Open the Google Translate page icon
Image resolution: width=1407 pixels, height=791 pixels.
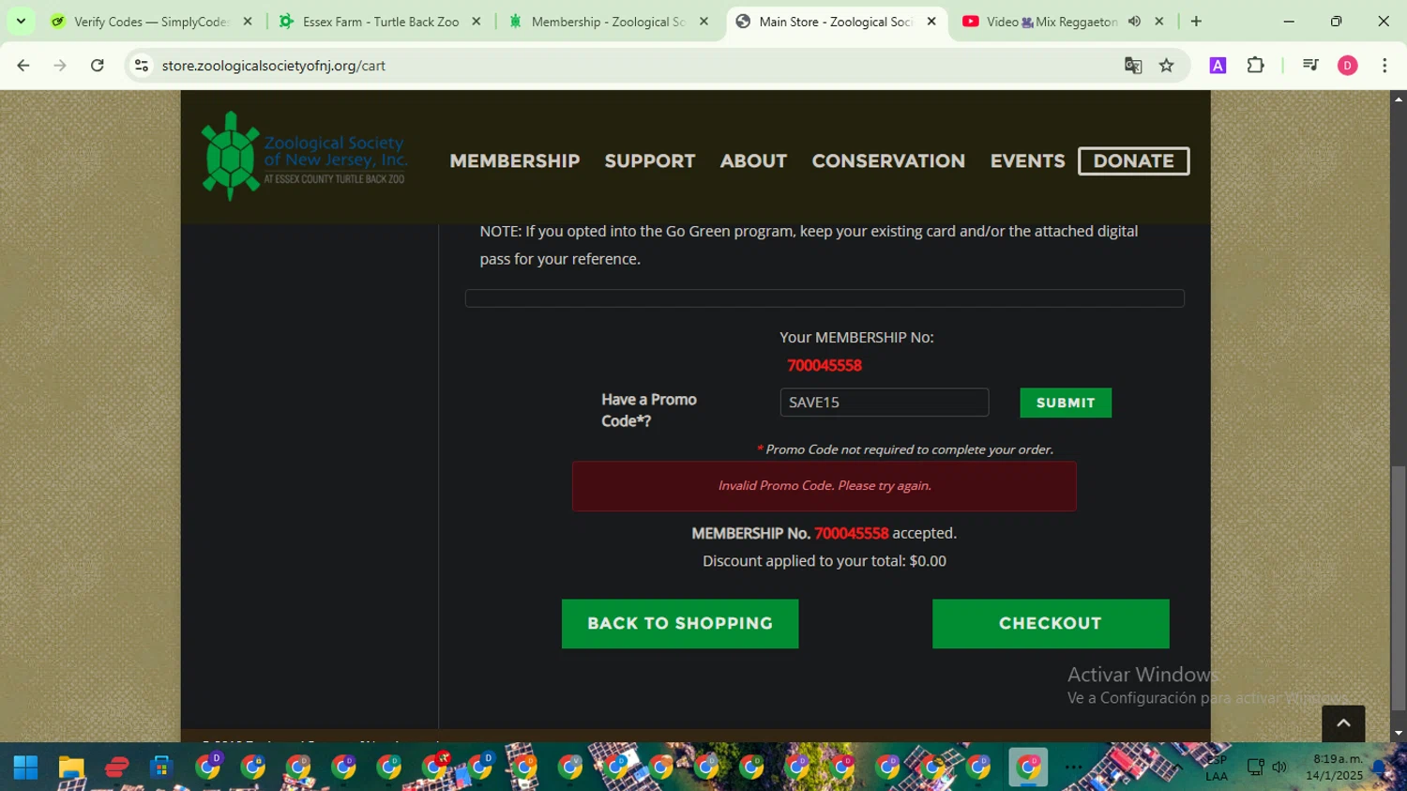click(x=1133, y=66)
